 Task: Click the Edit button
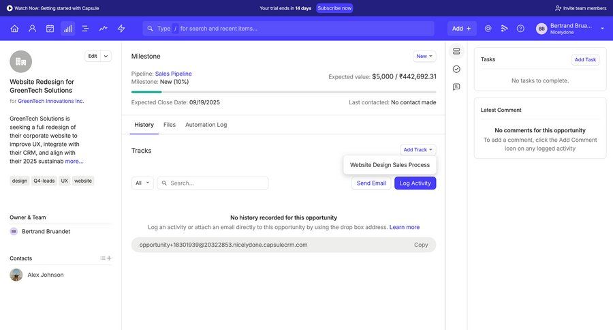coord(93,57)
